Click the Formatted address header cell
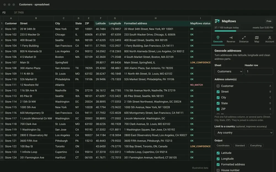 (156, 23)
